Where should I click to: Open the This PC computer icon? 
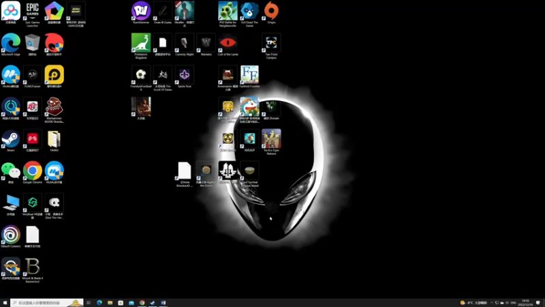coord(11,203)
